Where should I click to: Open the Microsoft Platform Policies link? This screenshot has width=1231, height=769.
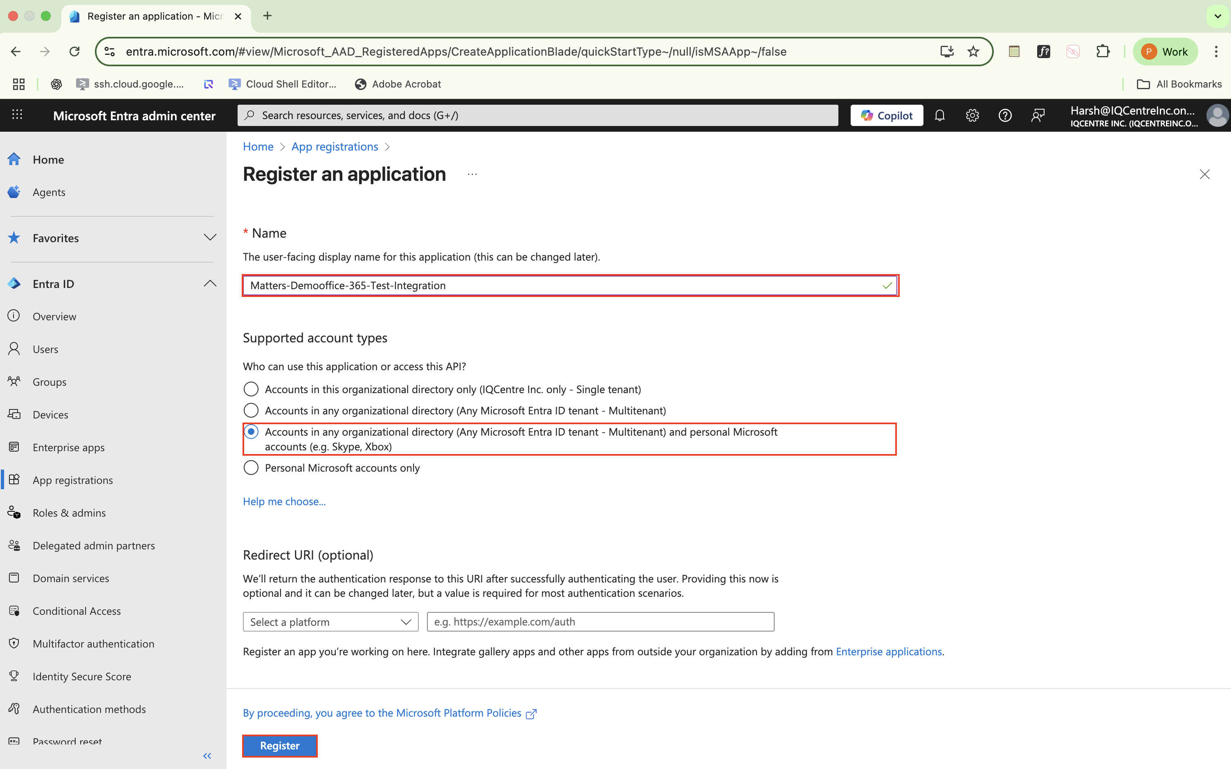pos(389,713)
